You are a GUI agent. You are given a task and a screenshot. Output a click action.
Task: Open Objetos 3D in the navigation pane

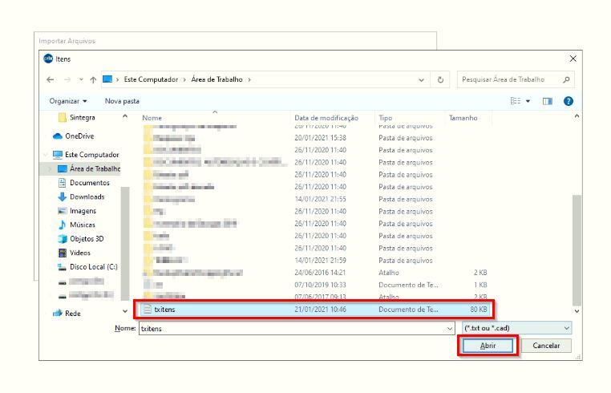81,239
